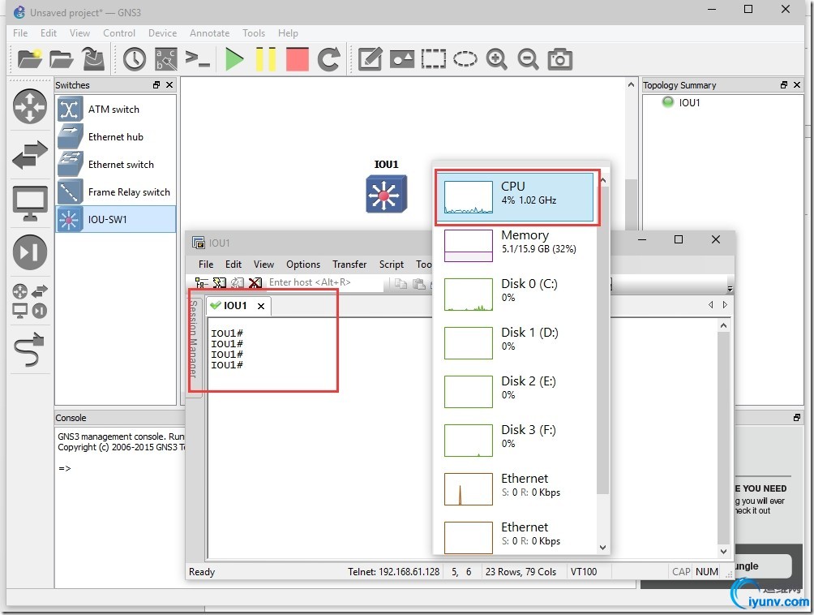814x615 pixels.
Task: Open console for all devices
Action: point(198,59)
